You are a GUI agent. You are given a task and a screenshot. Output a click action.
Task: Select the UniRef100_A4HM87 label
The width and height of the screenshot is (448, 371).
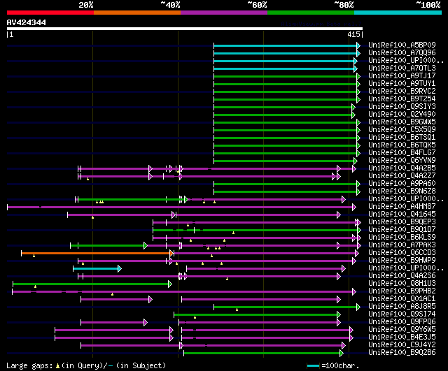click(x=402, y=207)
